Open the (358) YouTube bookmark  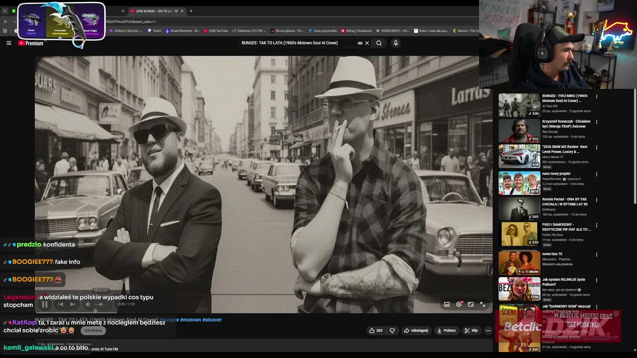(215, 31)
